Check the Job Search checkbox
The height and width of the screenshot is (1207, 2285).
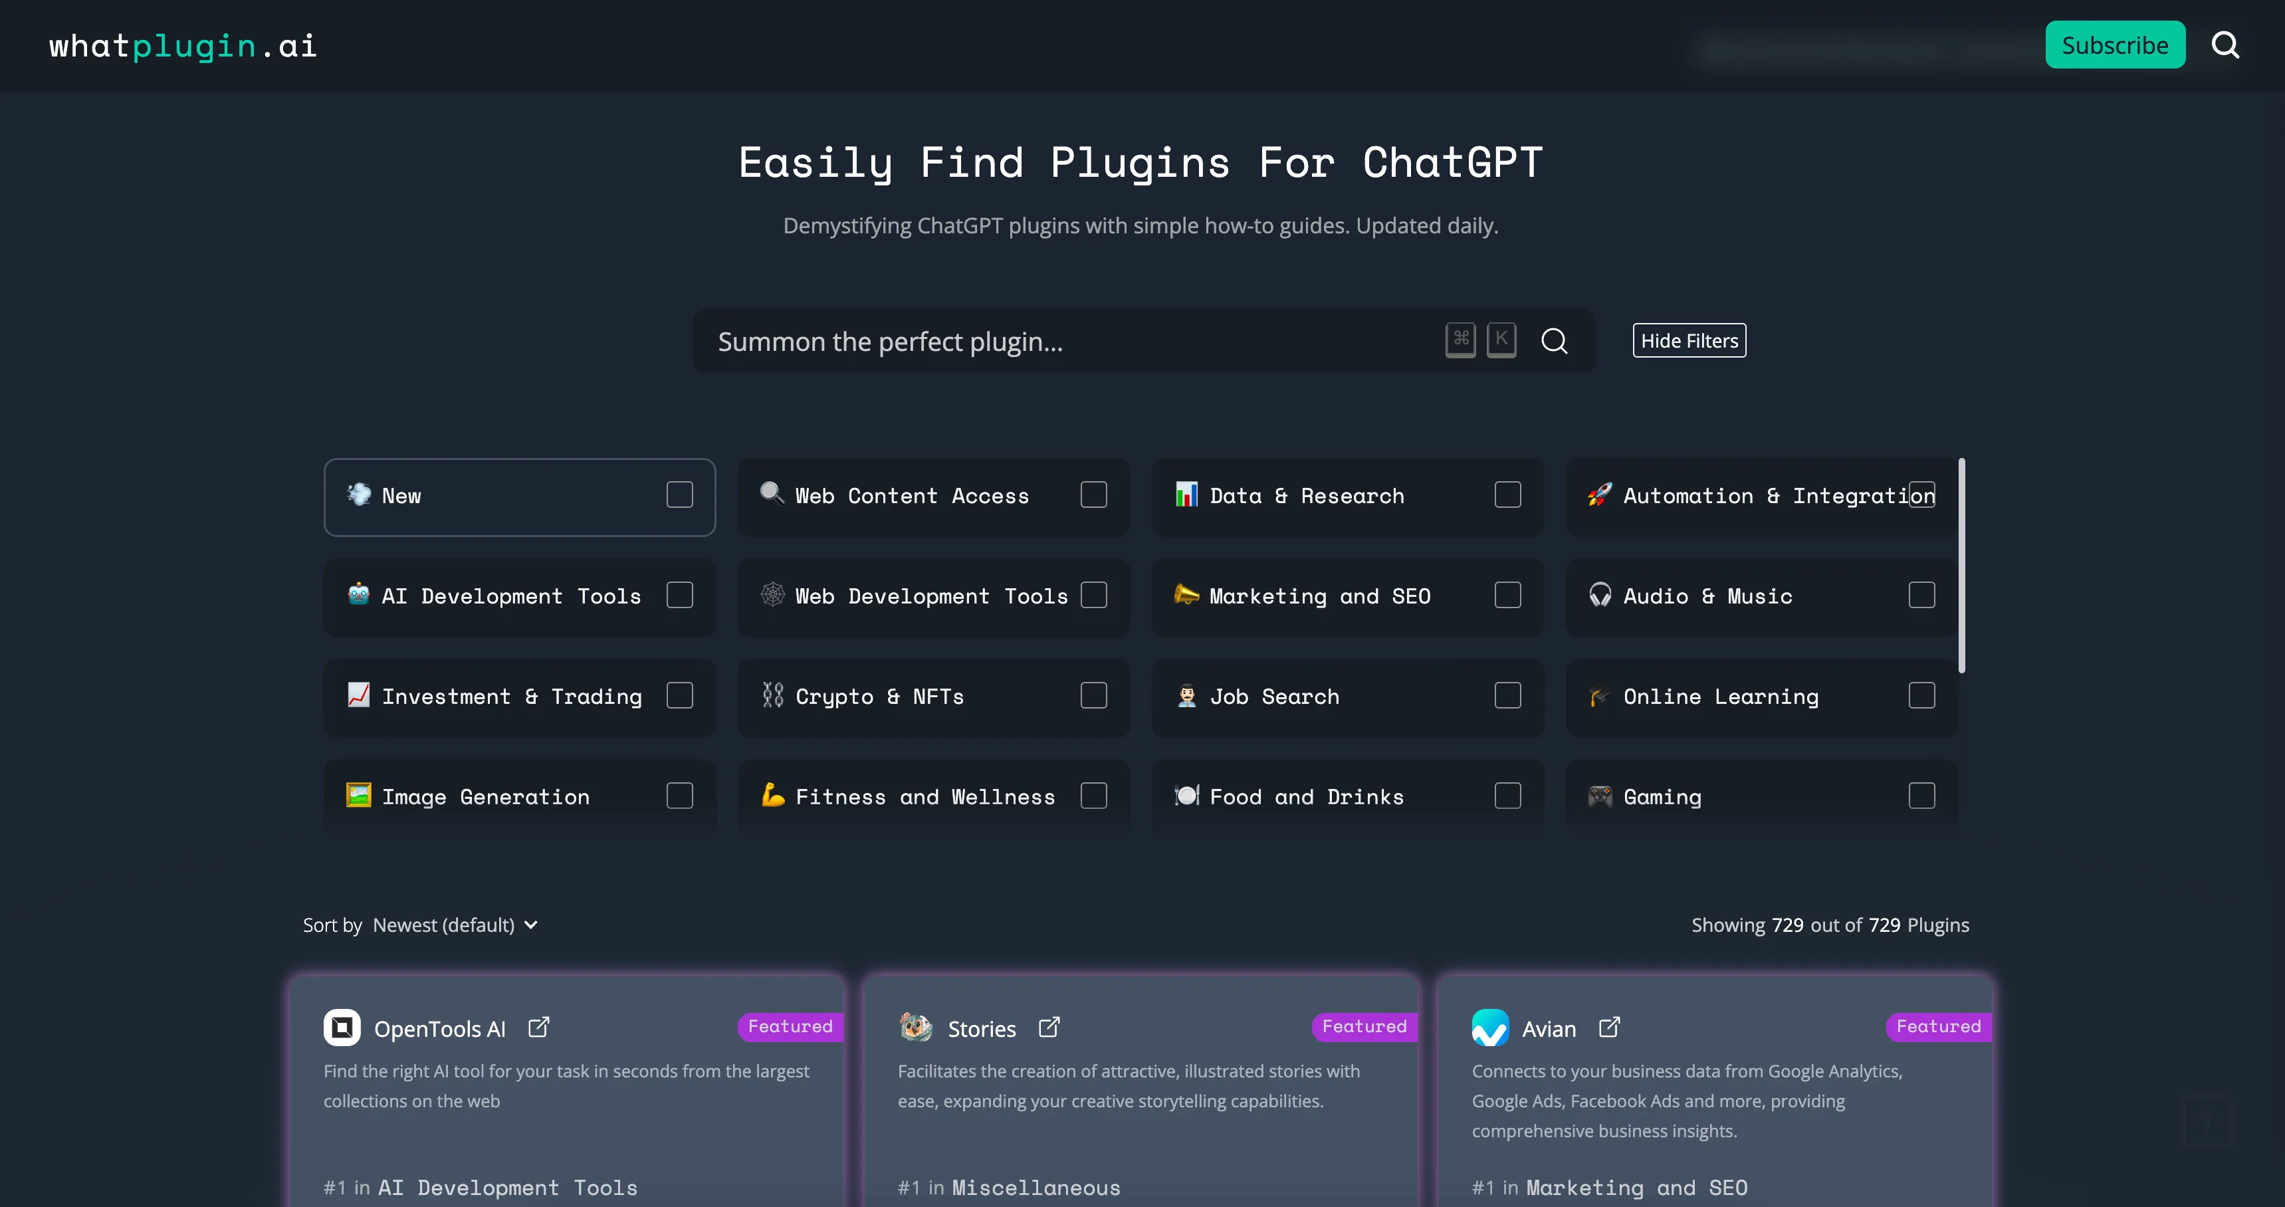[1507, 695]
